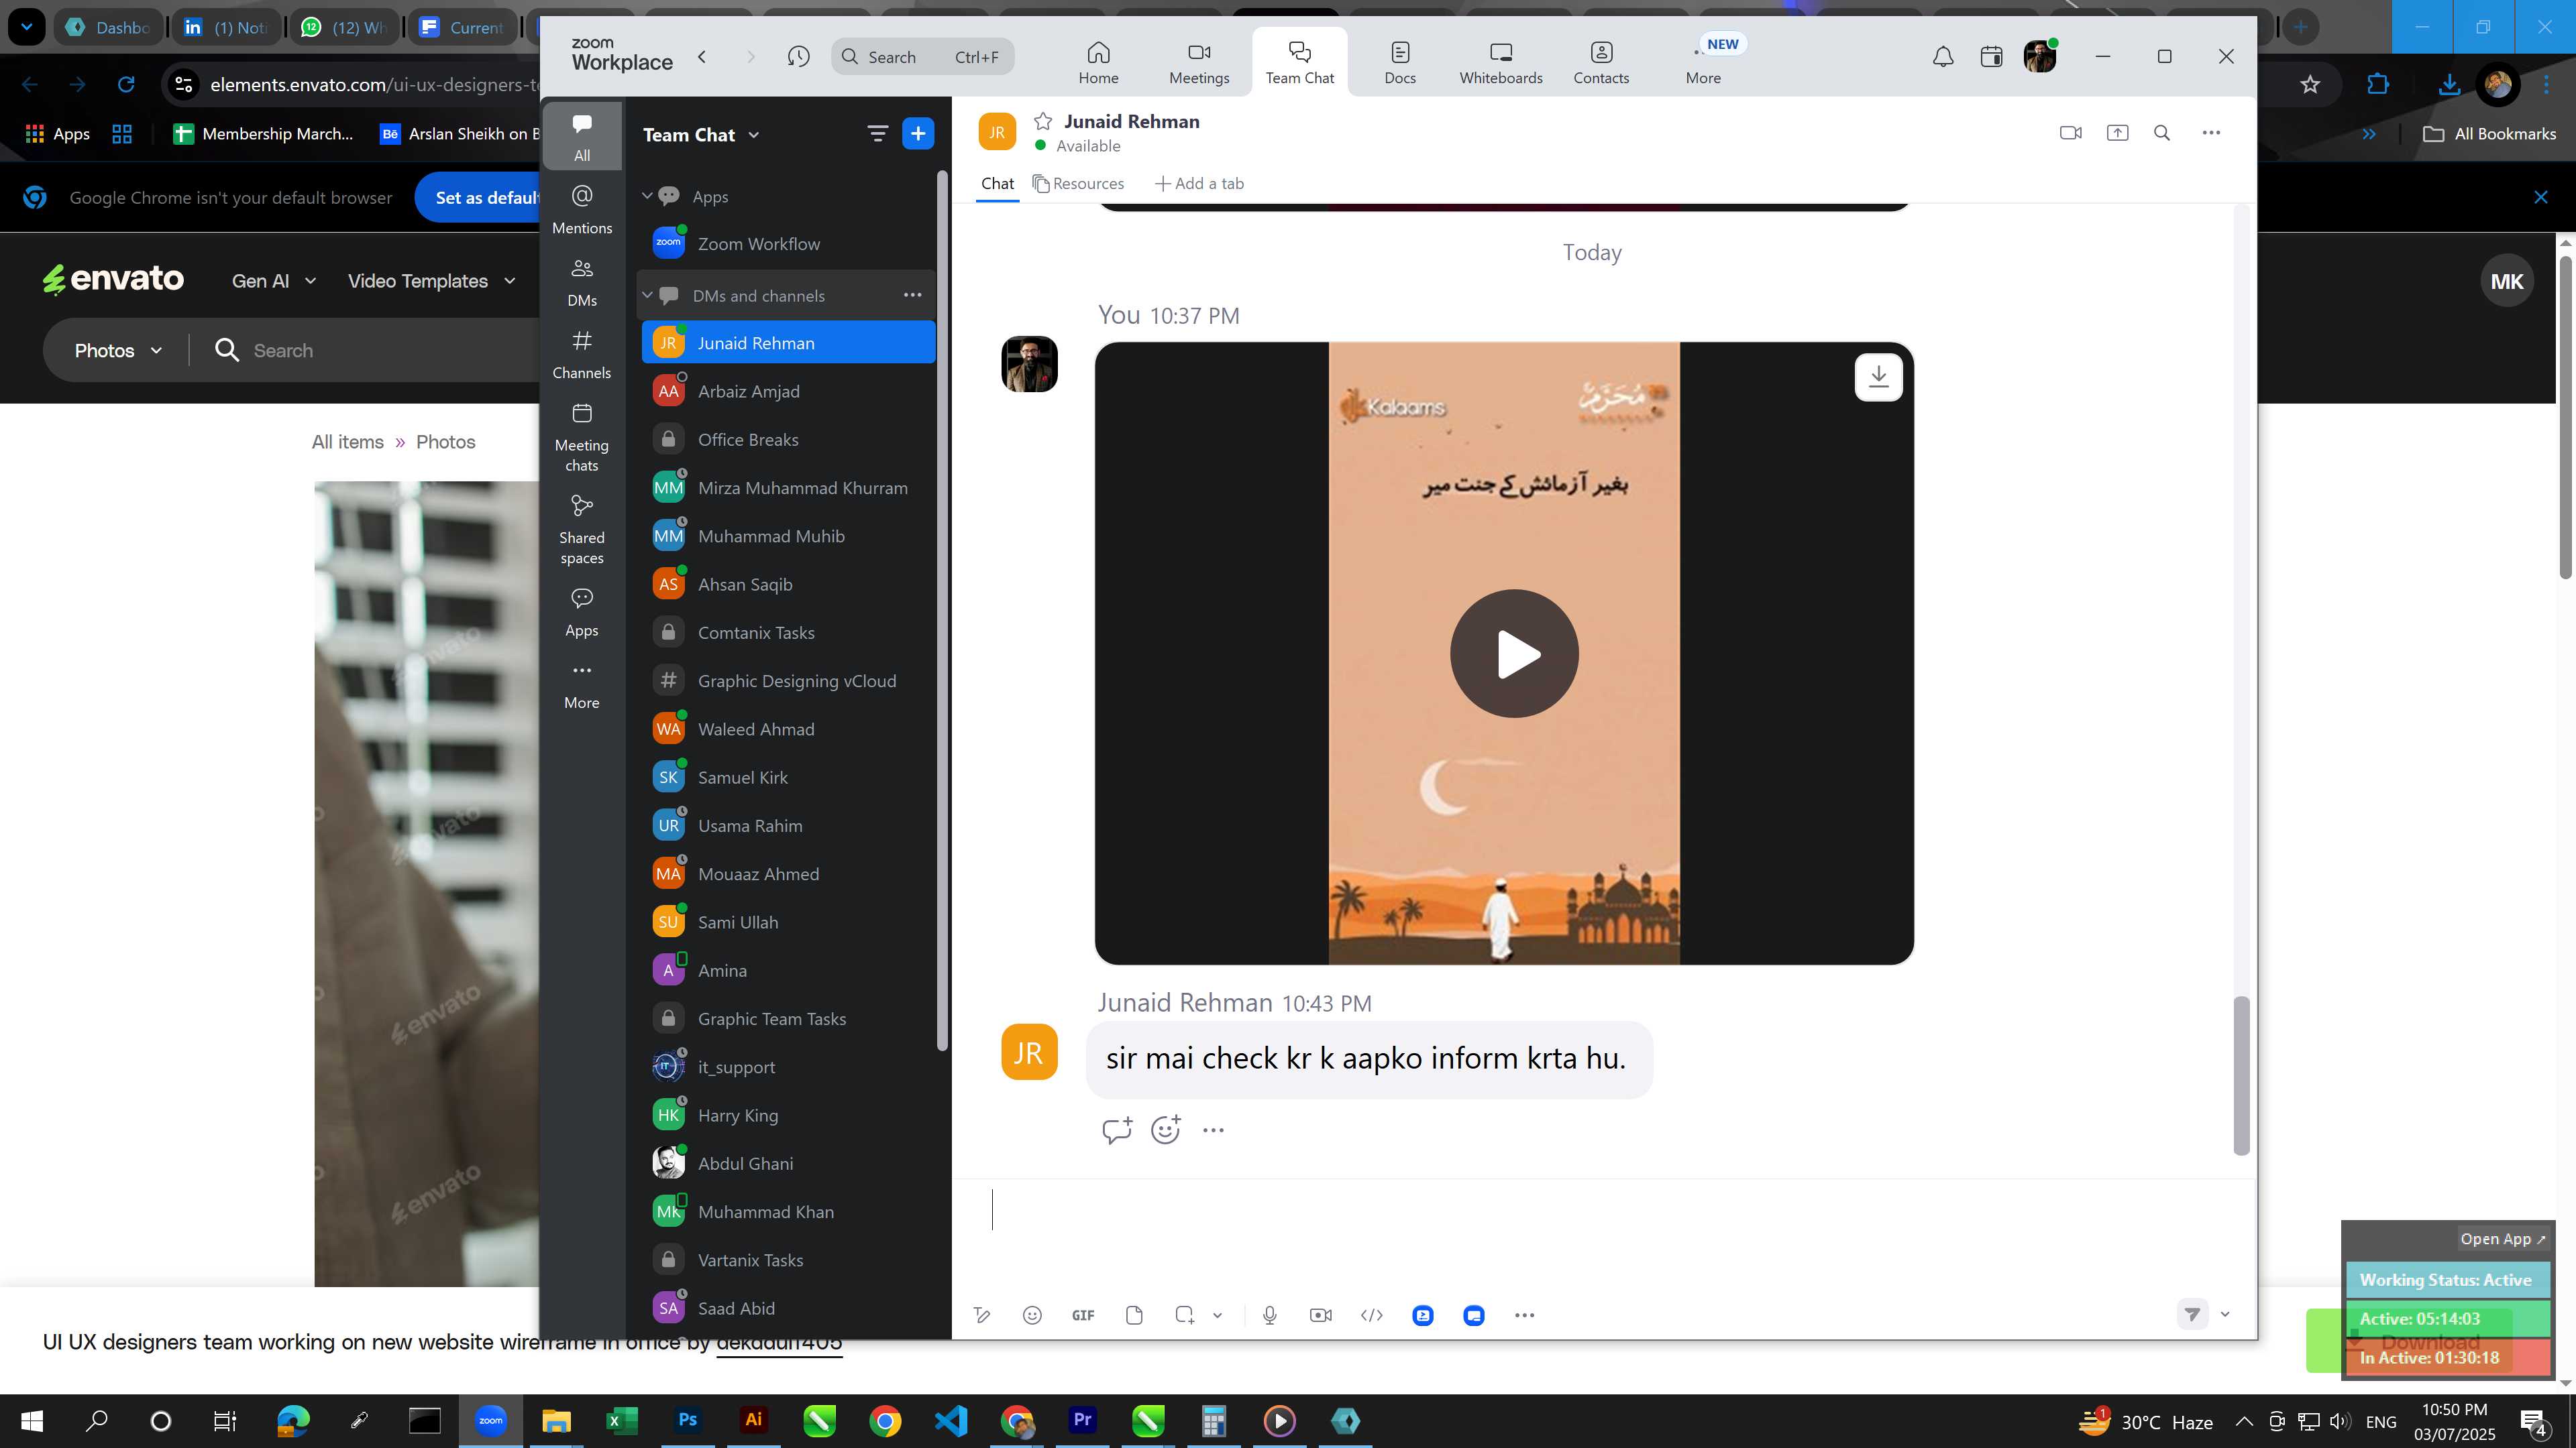2576x1448 pixels.
Task: Open the Whiteboards tab
Action: coord(1500,62)
